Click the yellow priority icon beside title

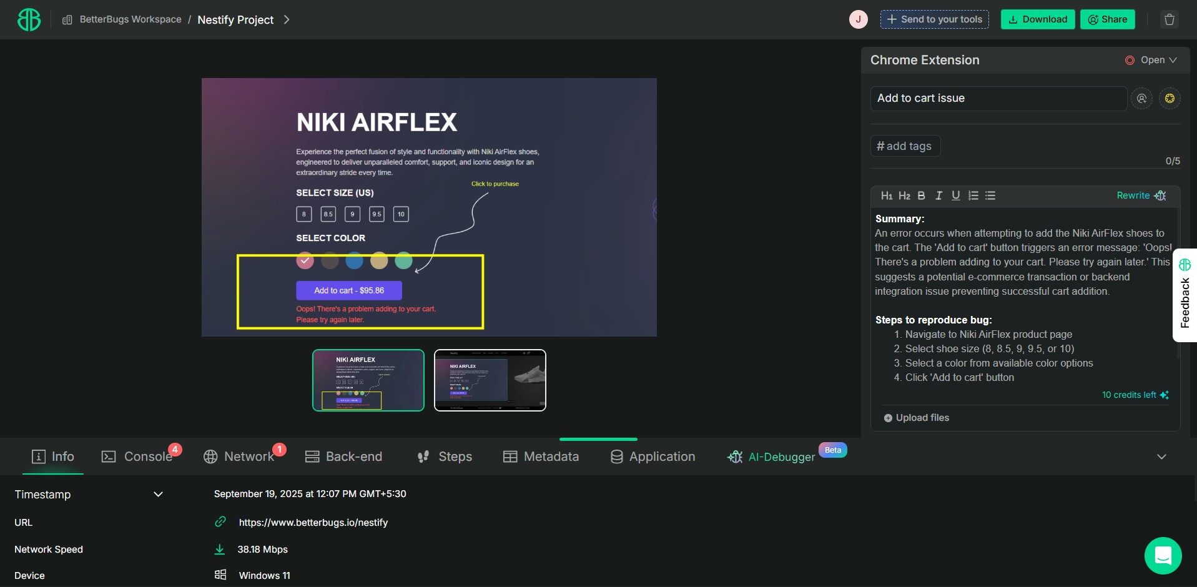click(x=1170, y=99)
